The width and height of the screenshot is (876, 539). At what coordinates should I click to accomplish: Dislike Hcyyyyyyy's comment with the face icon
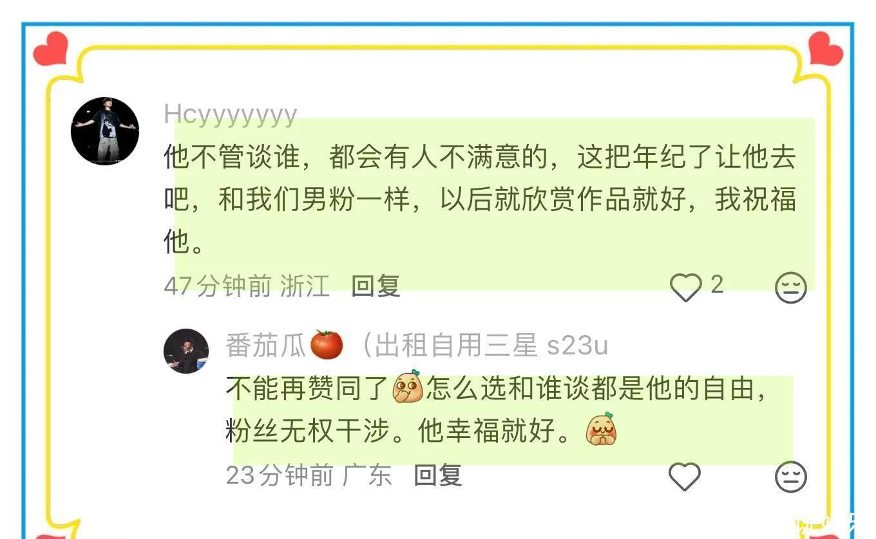point(790,288)
